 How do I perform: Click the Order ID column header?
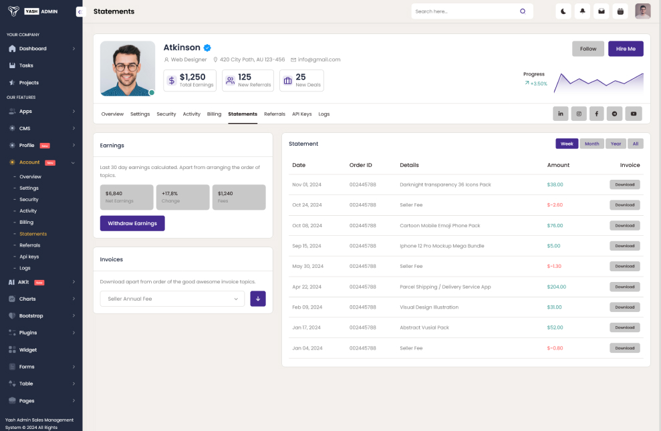(360, 165)
